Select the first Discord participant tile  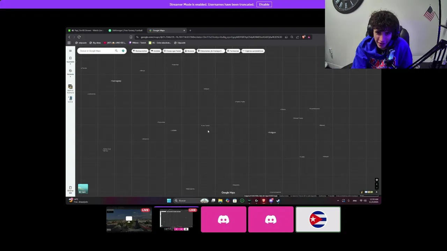pyautogui.click(x=223, y=220)
